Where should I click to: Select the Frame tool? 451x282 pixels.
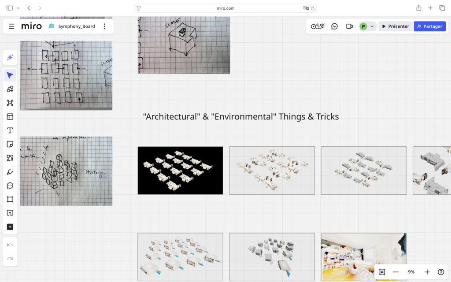[10, 199]
